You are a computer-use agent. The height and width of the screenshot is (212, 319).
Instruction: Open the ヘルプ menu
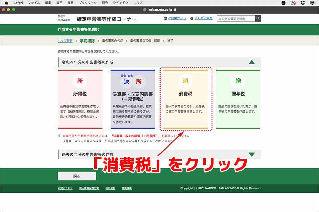coord(138,3)
